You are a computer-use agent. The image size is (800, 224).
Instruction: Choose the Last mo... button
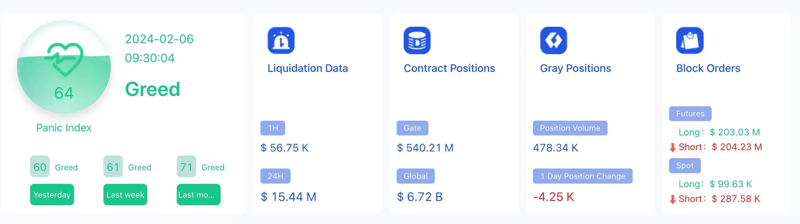click(x=198, y=195)
